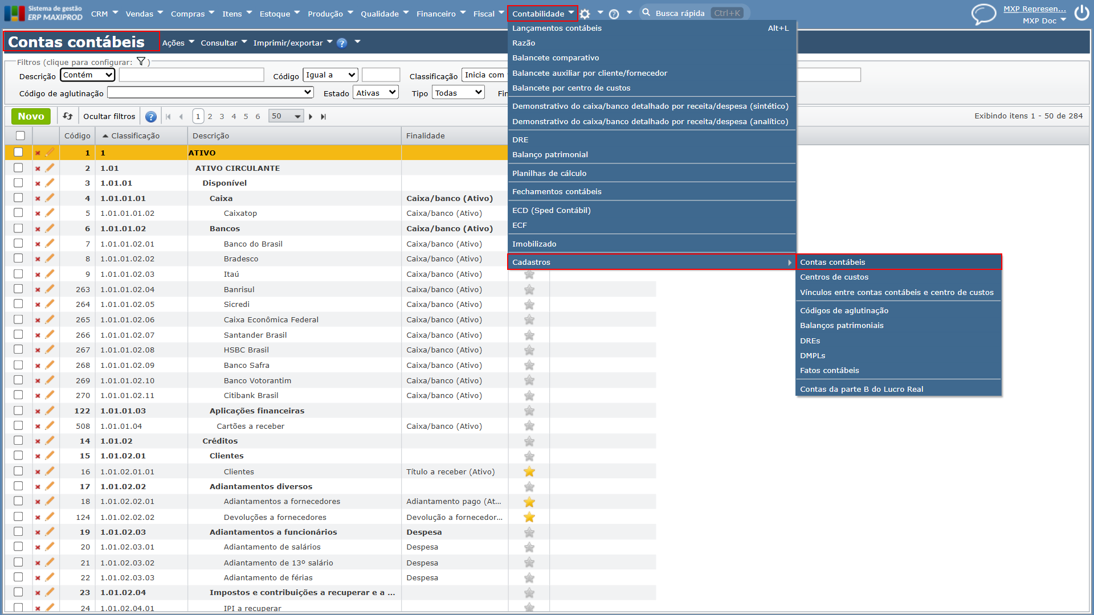This screenshot has height=615, width=1094.
Task: Open the blue help icon beside Ocultar filtros
Action: [151, 117]
